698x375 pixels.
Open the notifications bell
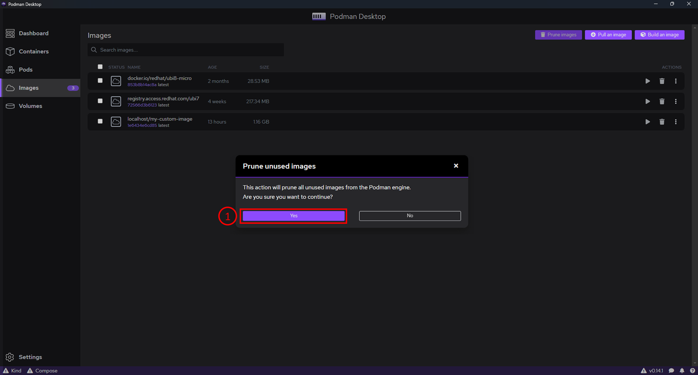click(682, 371)
